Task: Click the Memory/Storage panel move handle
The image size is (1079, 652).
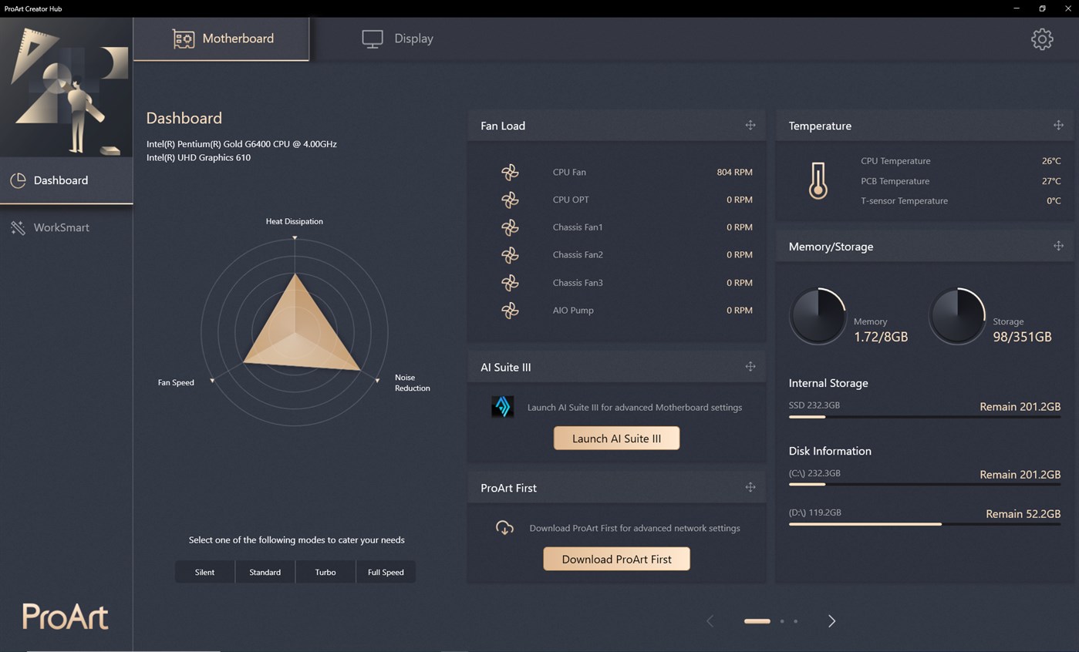Action: (x=1058, y=246)
